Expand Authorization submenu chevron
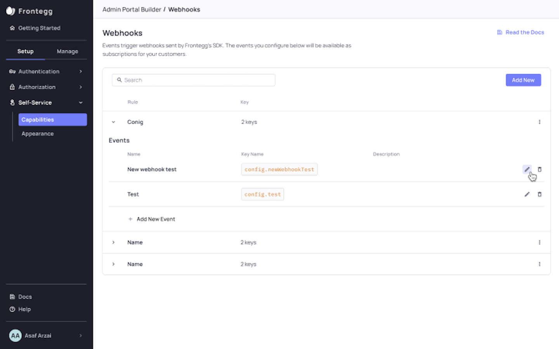 81,87
